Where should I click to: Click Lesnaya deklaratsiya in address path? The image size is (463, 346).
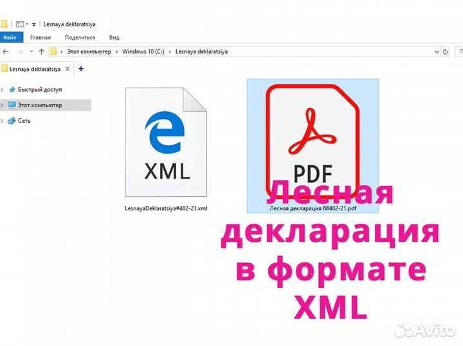[x=202, y=51]
